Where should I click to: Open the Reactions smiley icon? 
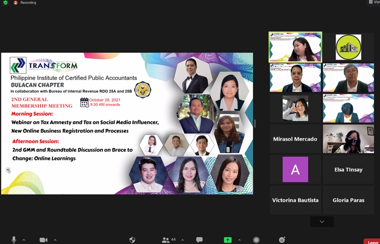(x=282, y=239)
